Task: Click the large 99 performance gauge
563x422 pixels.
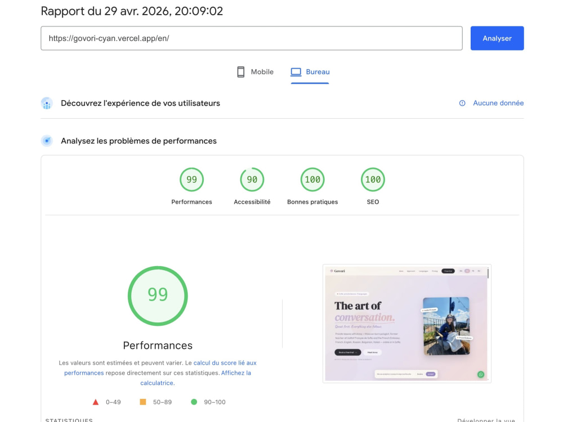Action: [x=158, y=296]
